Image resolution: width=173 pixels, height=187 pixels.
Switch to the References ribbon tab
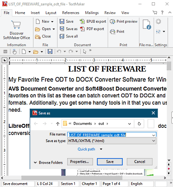pyautogui.click(x=71, y=13)
